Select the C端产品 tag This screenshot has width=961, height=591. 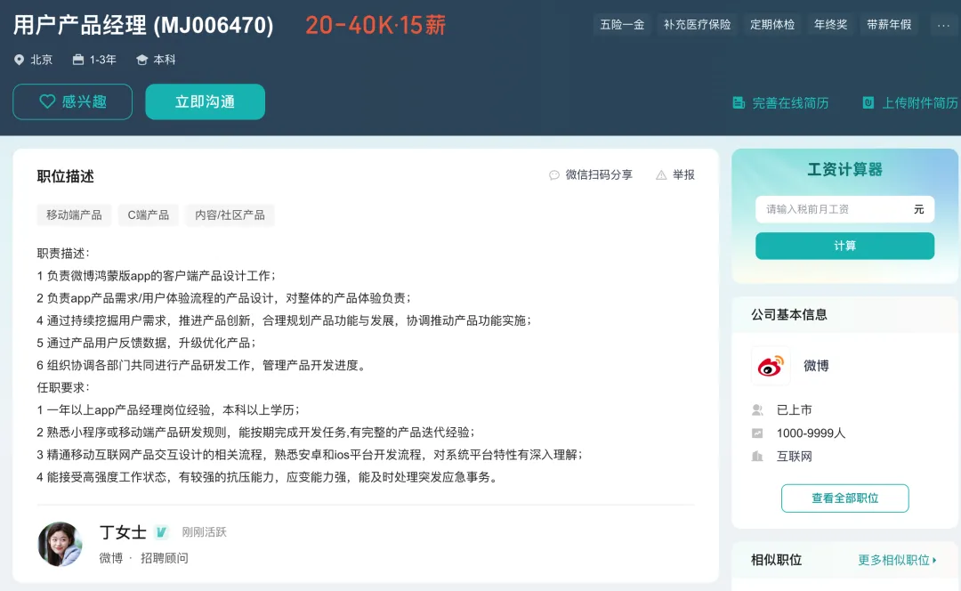click(x=149, y=215)
